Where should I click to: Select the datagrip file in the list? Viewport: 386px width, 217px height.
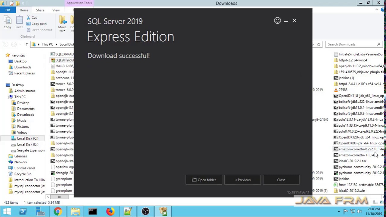click(x=62, y=173)
